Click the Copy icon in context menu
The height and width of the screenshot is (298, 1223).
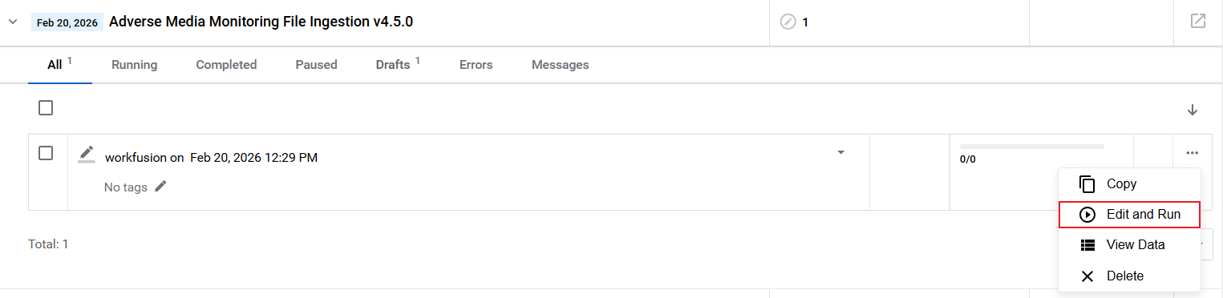tap(1087, 184)
